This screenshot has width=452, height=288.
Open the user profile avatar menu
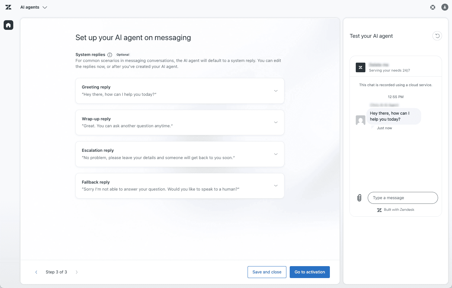click(445, 7)
